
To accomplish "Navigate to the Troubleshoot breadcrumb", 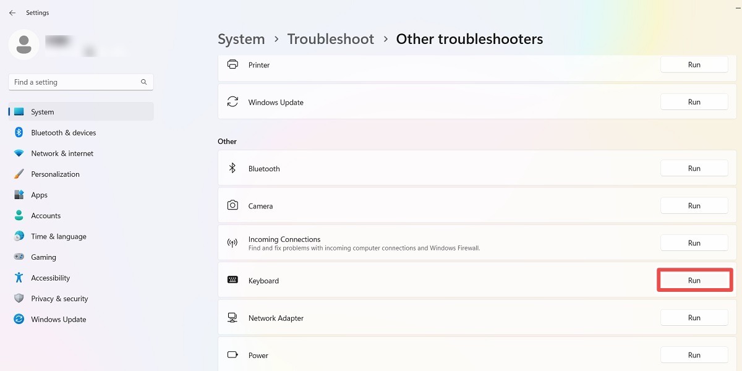I will click(330, 38).
